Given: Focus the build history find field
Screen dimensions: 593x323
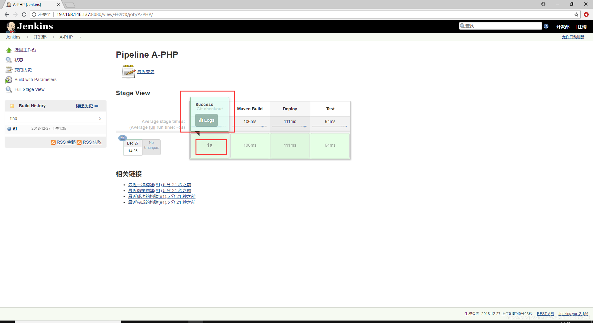Looking at the screenshot, I should 56,119.
